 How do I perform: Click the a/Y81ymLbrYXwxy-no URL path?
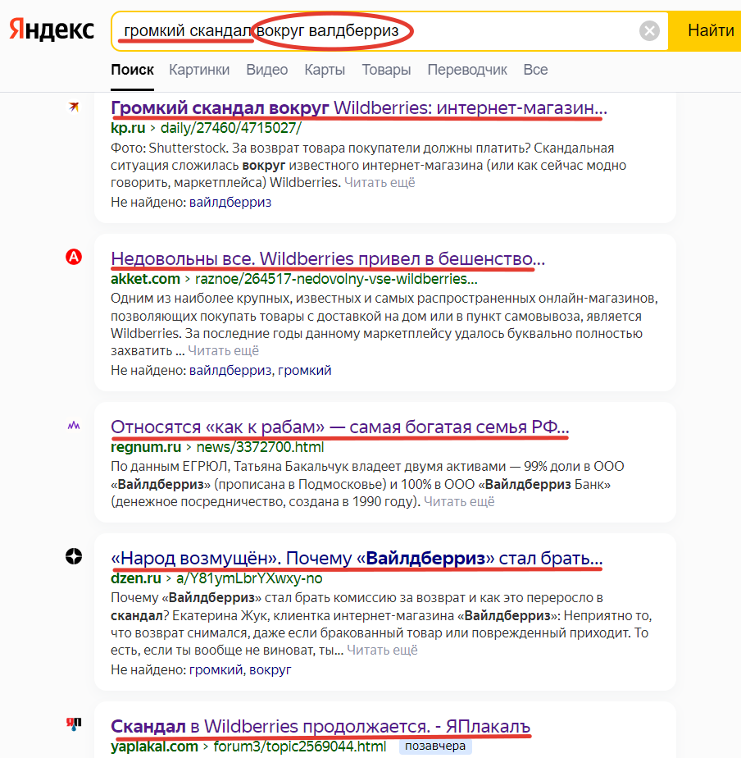(249, 578)
